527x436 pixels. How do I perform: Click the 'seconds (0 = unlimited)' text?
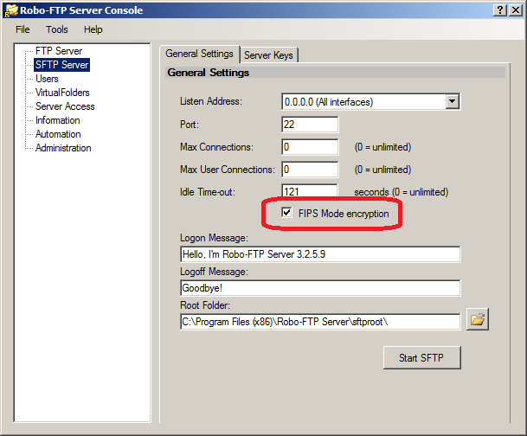[x=401, y=192]
